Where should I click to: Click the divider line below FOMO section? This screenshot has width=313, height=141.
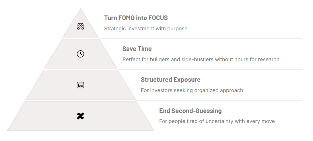tap(201, 39)
